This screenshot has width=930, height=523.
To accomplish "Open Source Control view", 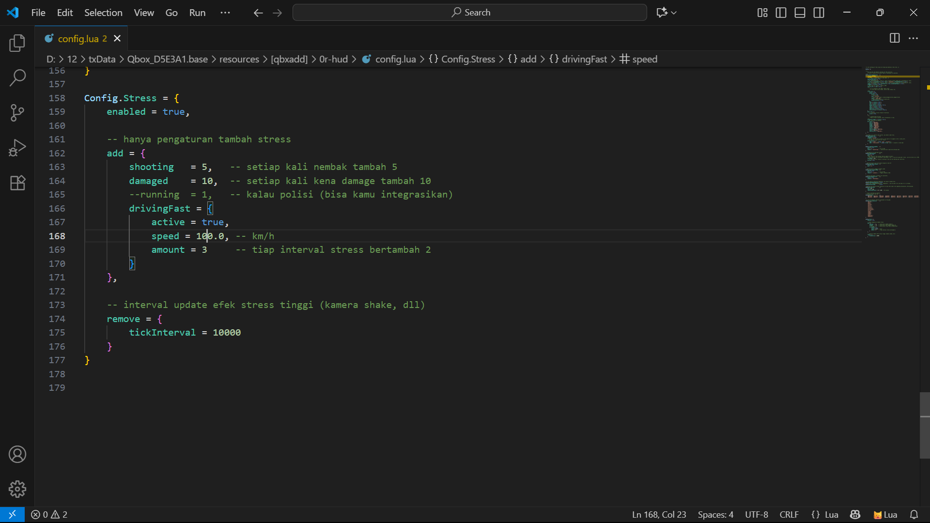I will [x=17, y=113].
